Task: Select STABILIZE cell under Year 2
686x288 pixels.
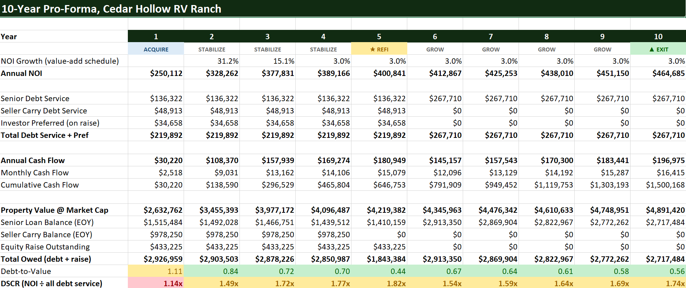Action: 212,49
